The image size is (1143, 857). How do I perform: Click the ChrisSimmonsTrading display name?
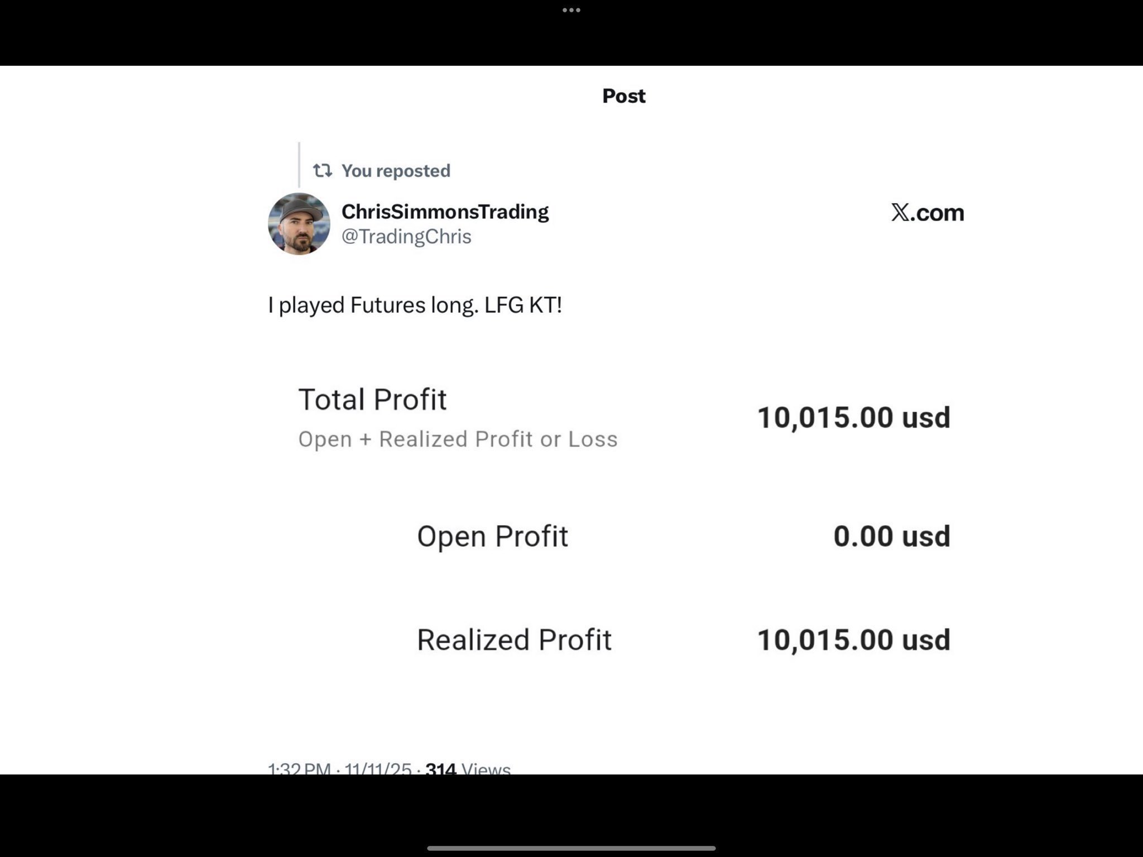tap(445, 212)
